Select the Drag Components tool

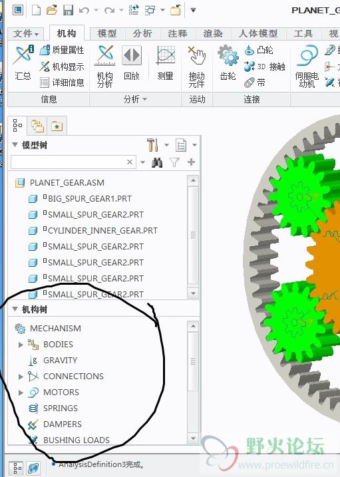(x=197, y=67)
